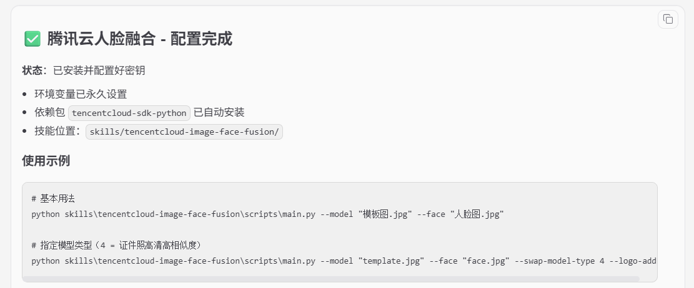
Task: Click the bold 状态 label
Action: pos(32,70)
